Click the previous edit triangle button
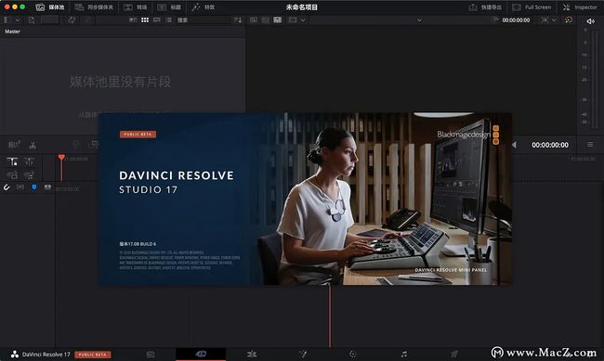The image size is (604, 361). point(514,145)
